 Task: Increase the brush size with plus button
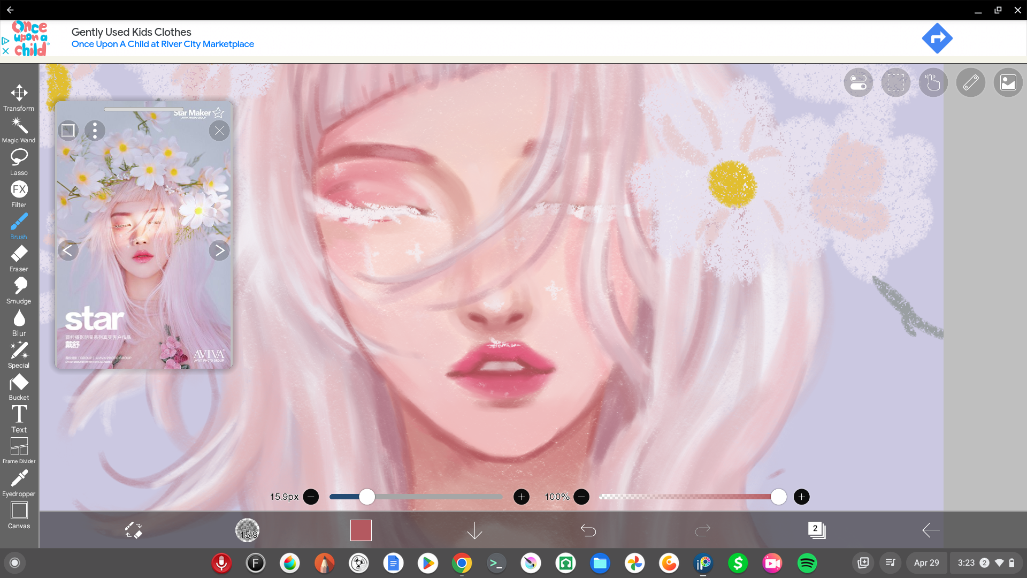point(521,497)
